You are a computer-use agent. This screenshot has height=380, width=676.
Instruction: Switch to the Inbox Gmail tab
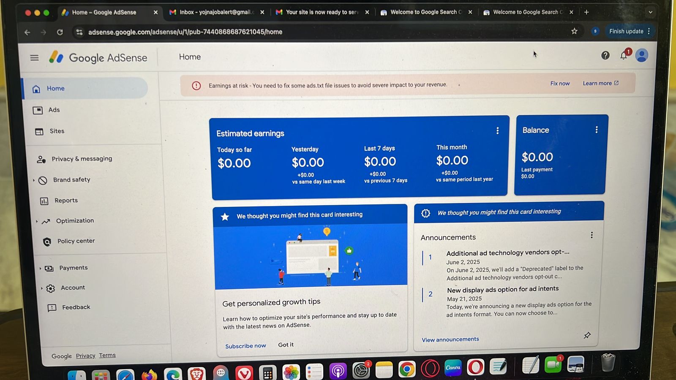click(215, 12)
